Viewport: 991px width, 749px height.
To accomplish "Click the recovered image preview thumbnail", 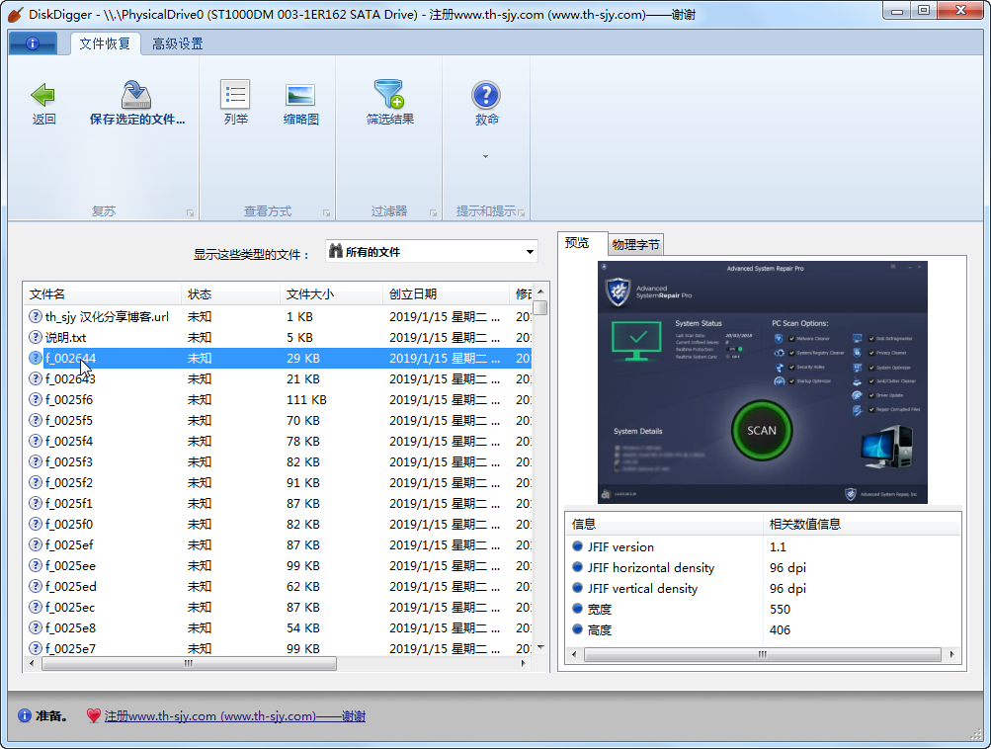I will pos(762,381).
